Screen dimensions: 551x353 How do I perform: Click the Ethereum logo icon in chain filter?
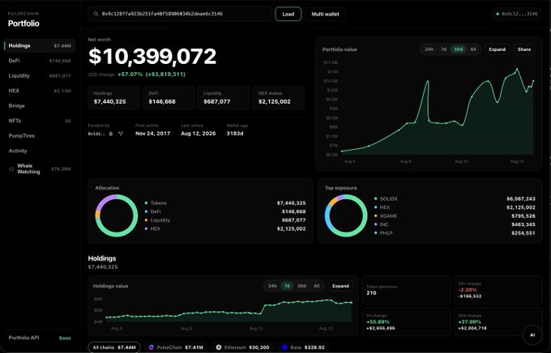point(219,347)
